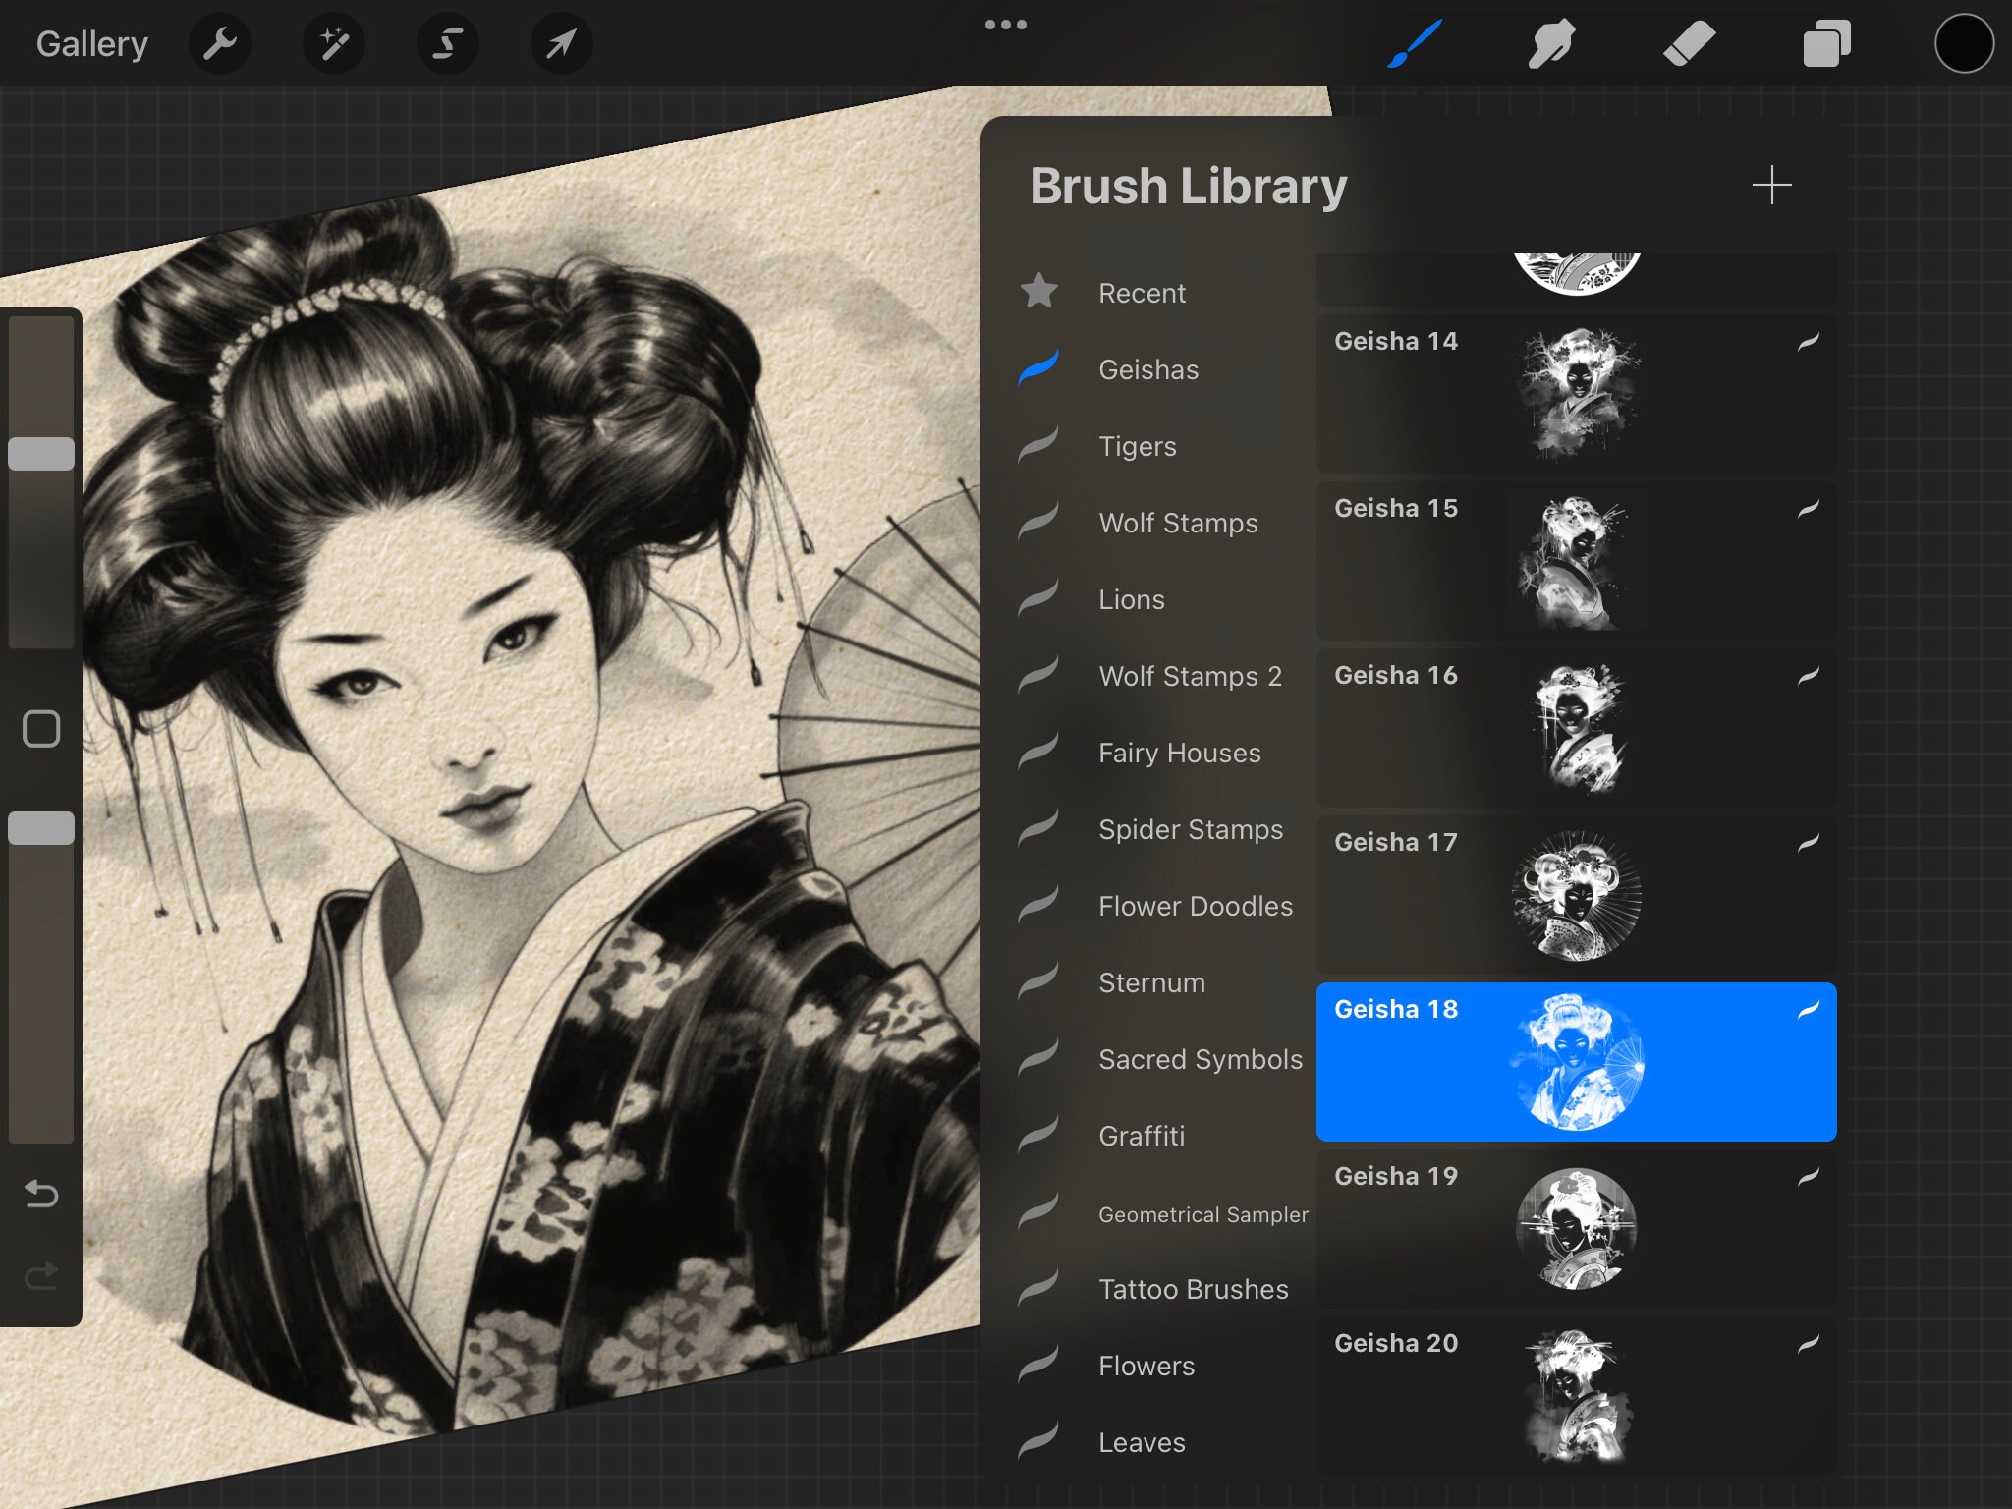The height and width of the screenshot is (1509, 2012).
Task: Select the Geishas brush set
Action: 1148,369
